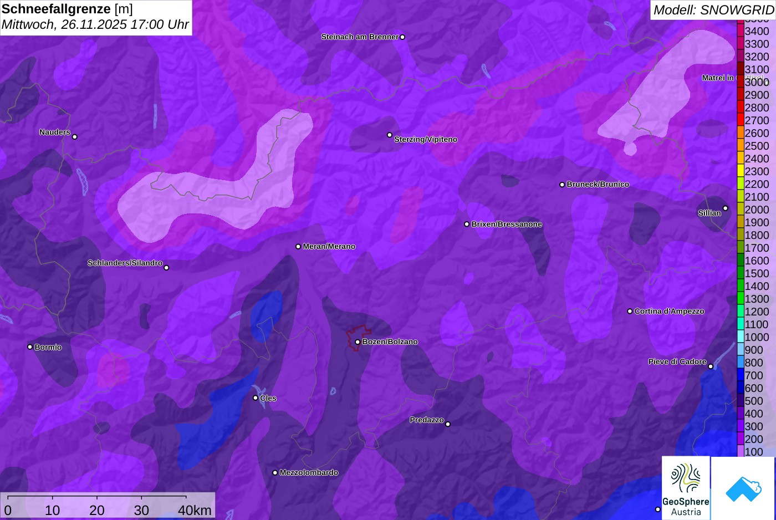Click the Pieve di Cadore marker
This screenshot has width=776, height=520.
point(711,366)
